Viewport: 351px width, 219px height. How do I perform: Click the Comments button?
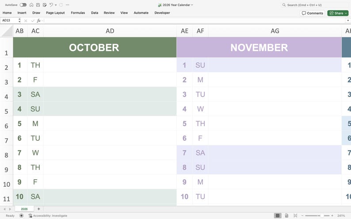pos(312,13)
